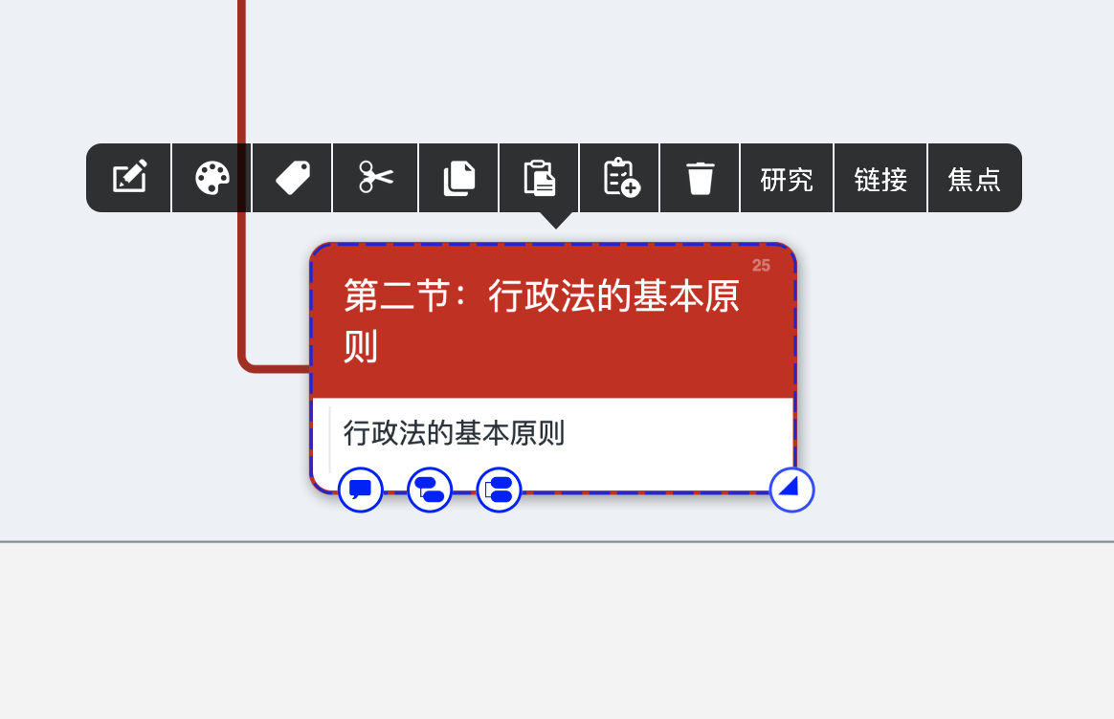Copy the card using the copy icon
The image size is (1114, 719).
click(459, 178)
